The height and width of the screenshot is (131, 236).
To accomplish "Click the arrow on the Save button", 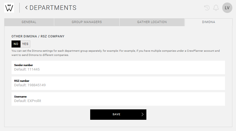I will pos(142,114).
